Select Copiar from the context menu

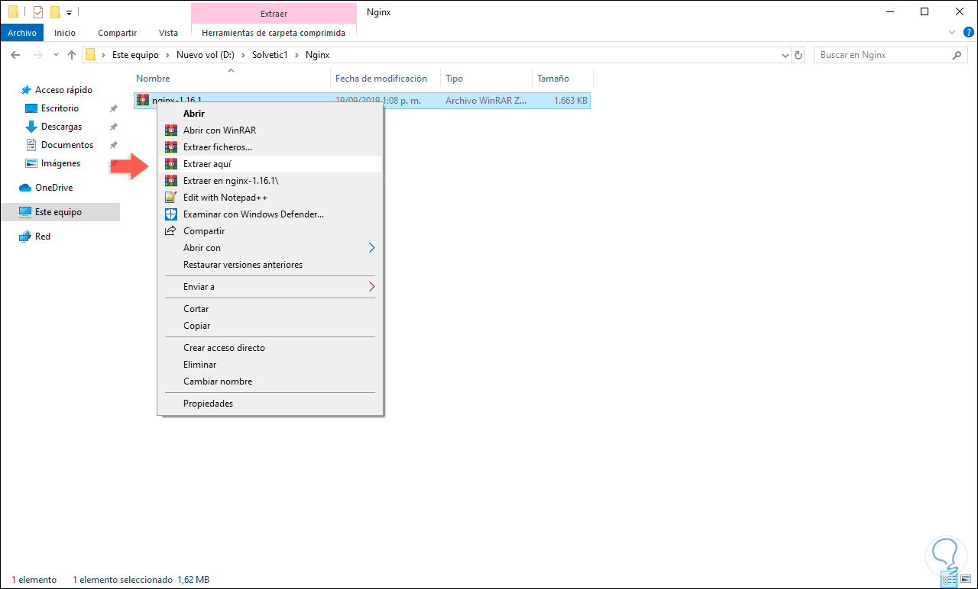(270, 326)
